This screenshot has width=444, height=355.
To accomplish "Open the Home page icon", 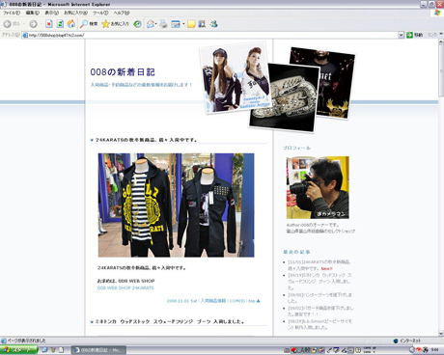I will 71,24.
